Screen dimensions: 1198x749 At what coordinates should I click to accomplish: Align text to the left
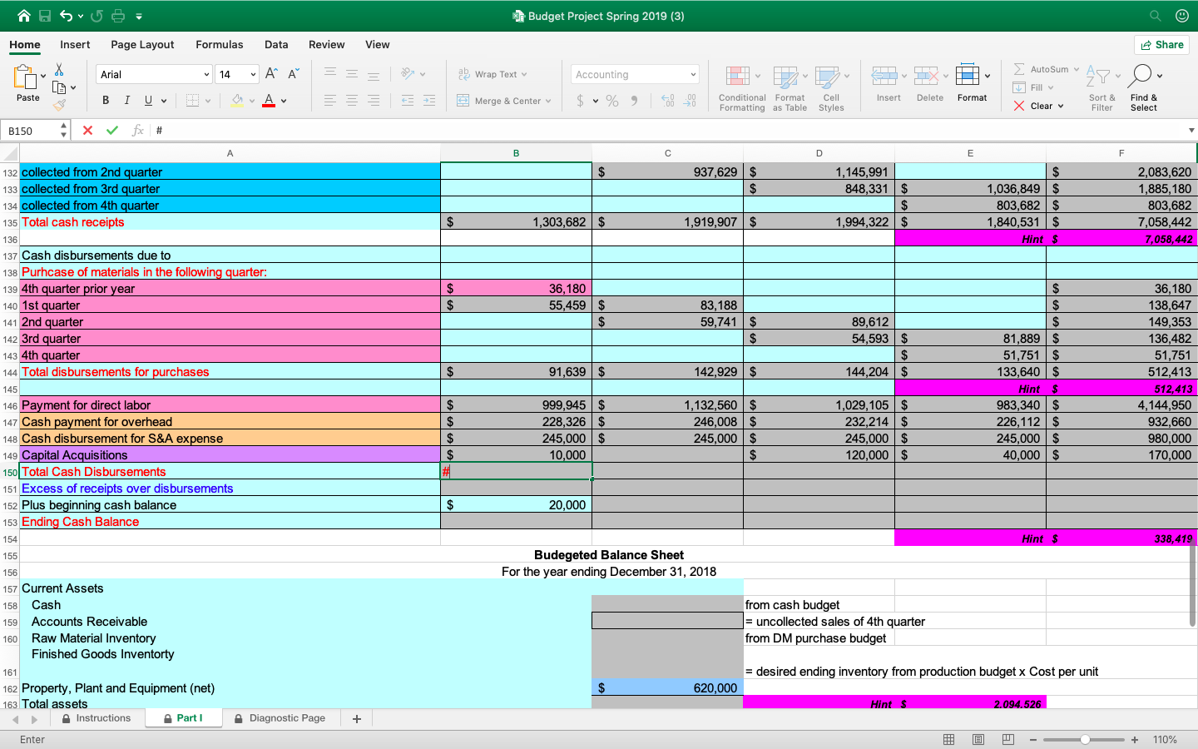pos(330,101)
